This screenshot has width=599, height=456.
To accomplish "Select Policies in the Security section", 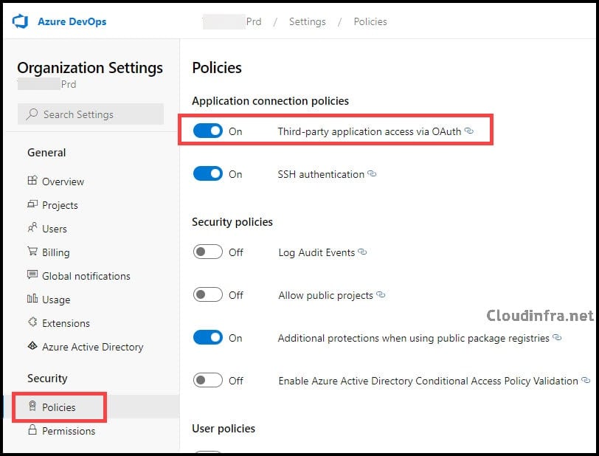I will 59,407.
